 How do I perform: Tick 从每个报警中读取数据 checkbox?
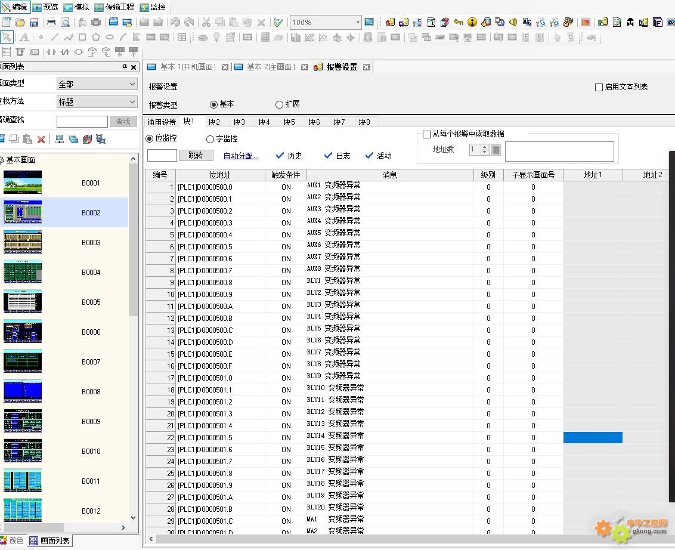click(x=426, y=134)
